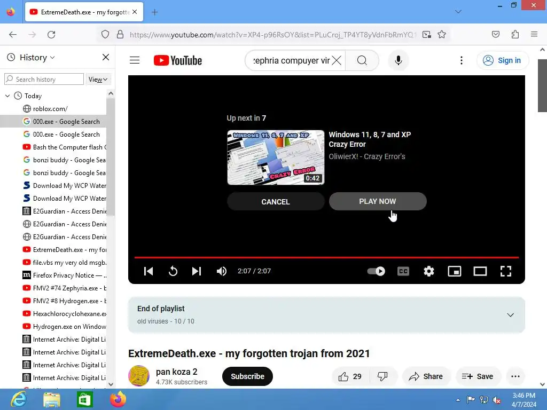Screen dimensions: 547x410
Task: Skip to the next video
Action: point(197,271)
